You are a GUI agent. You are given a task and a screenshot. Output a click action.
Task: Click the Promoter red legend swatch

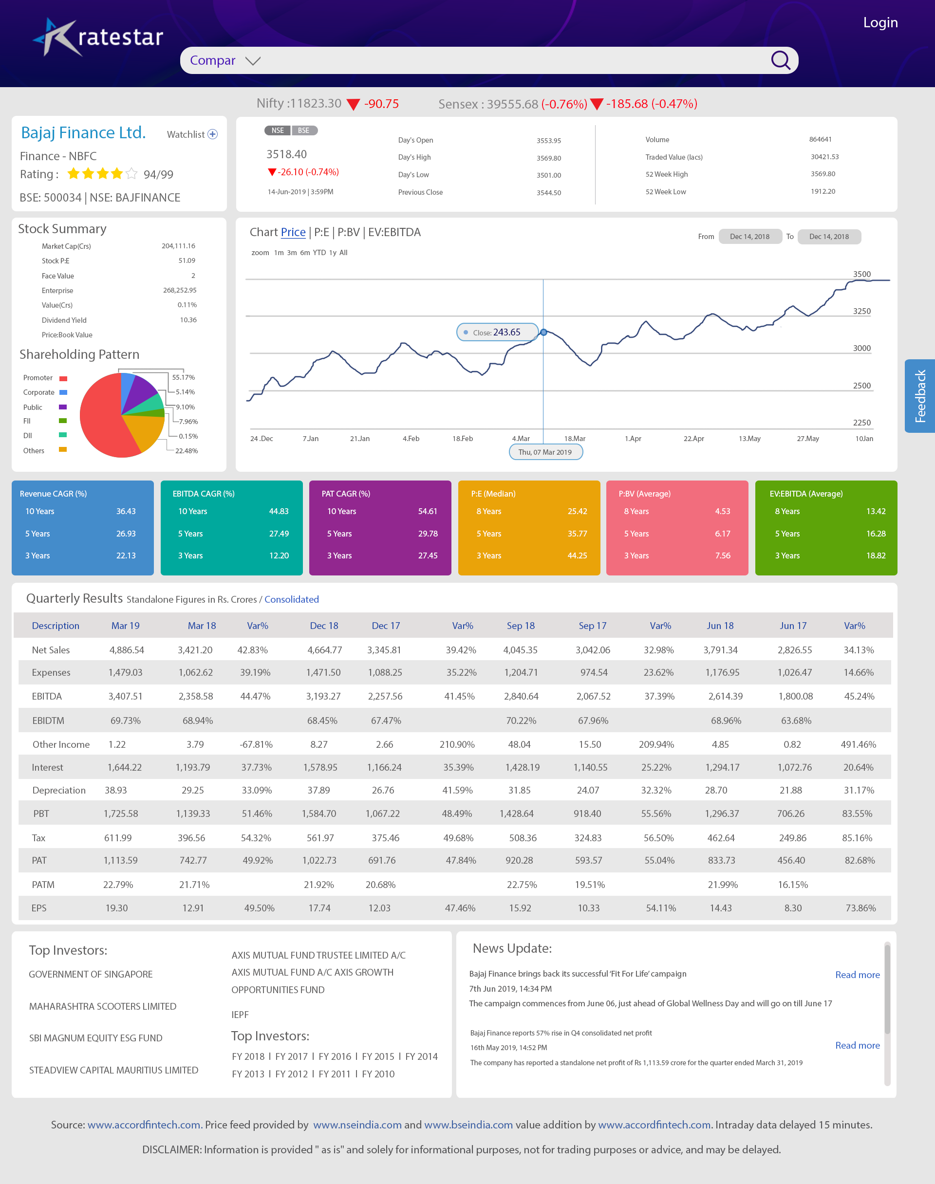pyautogui.click(x=63, y=378)
